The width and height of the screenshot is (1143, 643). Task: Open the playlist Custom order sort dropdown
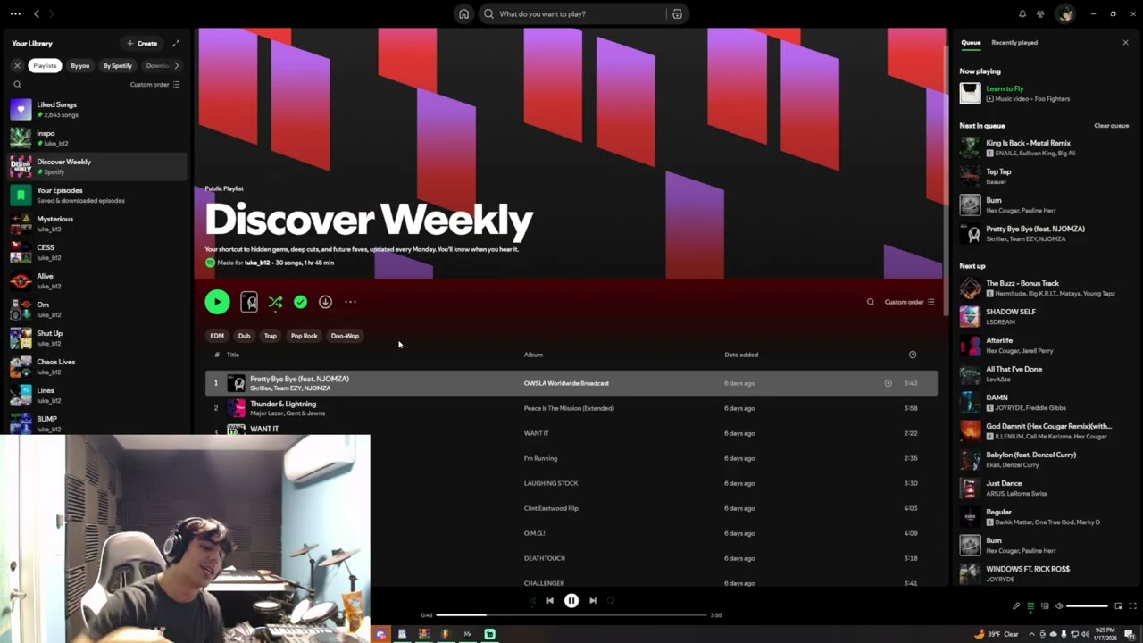coord(909,302)
